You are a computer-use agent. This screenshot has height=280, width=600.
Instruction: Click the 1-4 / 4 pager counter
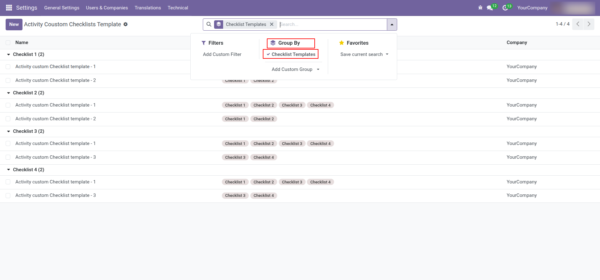562,24
